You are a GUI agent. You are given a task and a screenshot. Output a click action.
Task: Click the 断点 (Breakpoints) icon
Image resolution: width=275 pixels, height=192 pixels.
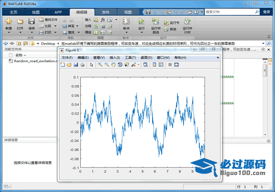point(126,21)
